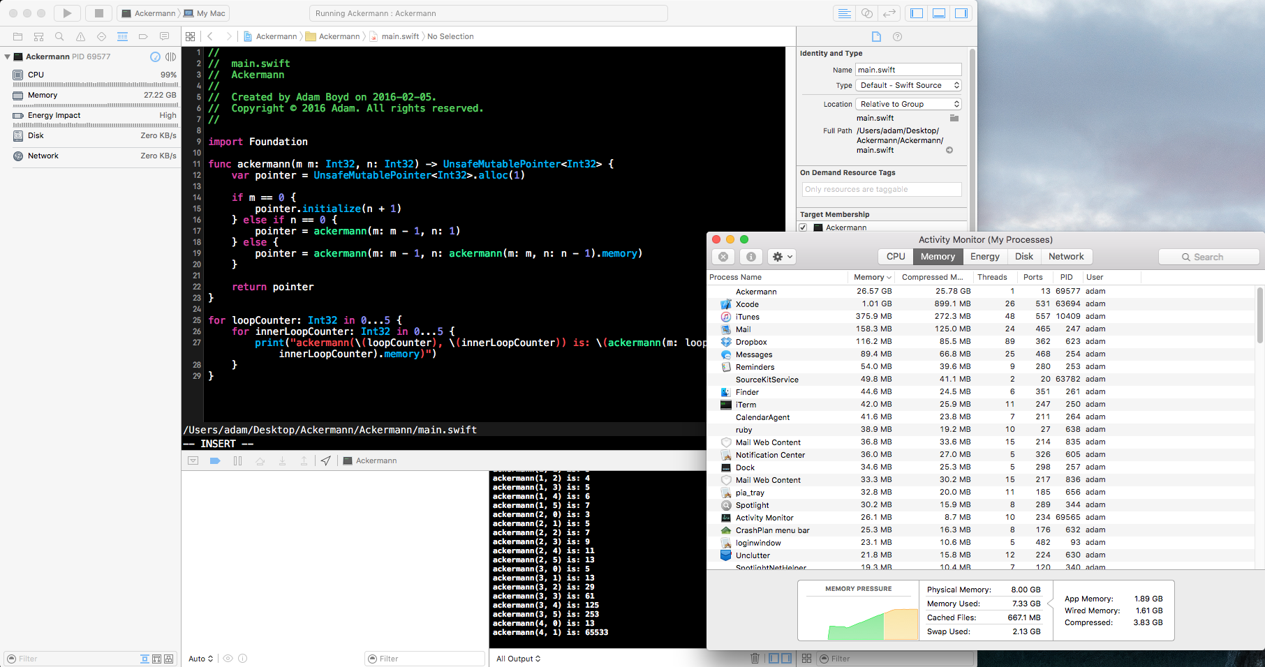Switch to Energy tab in Activity Monitor
Image resolution: width=1265 pixels, height=667 pixels.
(984, 257)
